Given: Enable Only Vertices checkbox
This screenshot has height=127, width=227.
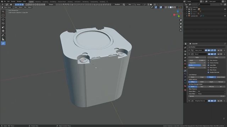Looking at the screenshot, I should 208,60.
